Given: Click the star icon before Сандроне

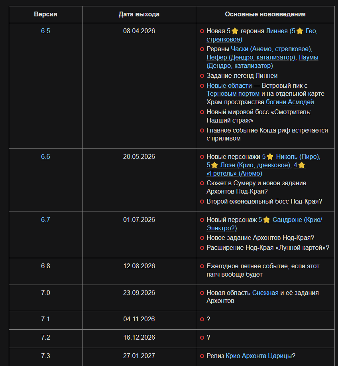Looking at the screenshot, I should point(266,220).
